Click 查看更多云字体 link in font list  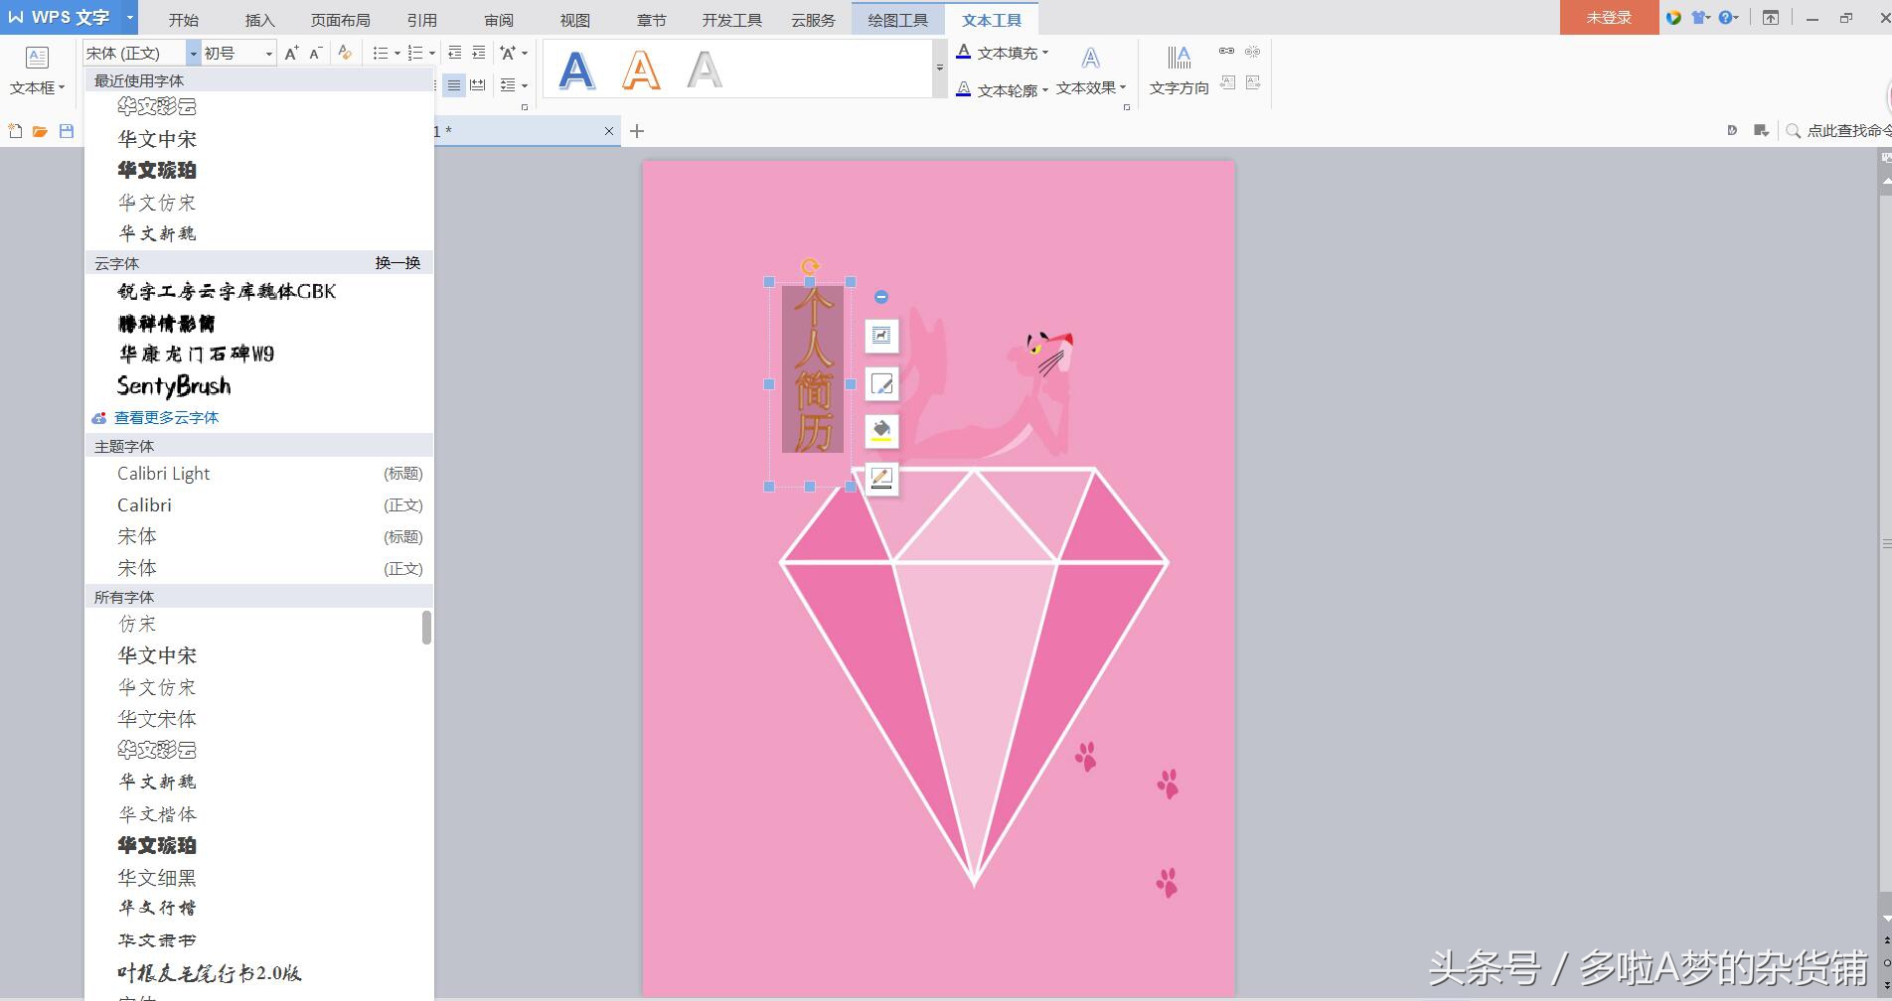click(x=165, y=417)
